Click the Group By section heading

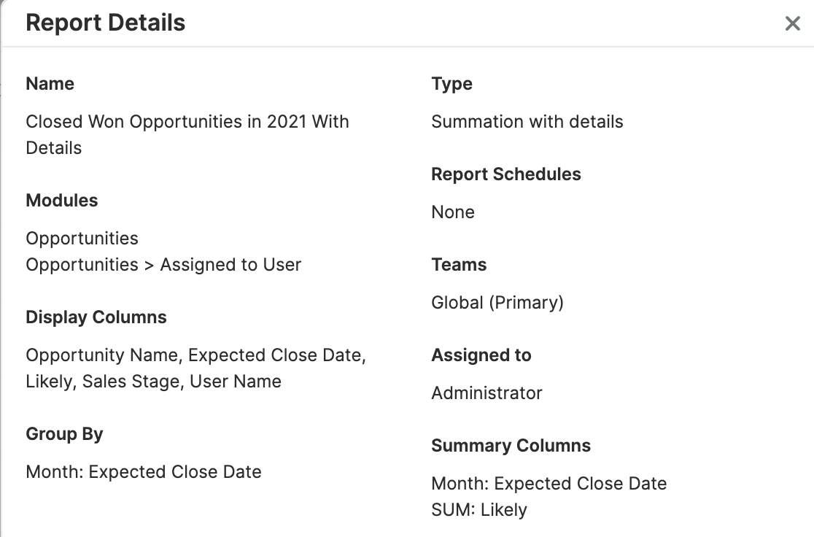pos(64,433)
